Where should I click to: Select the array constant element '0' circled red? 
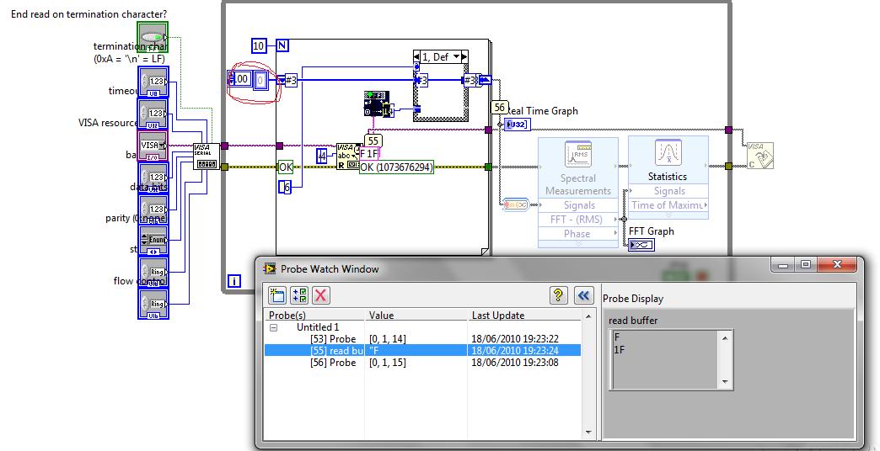tap(260, 80)
